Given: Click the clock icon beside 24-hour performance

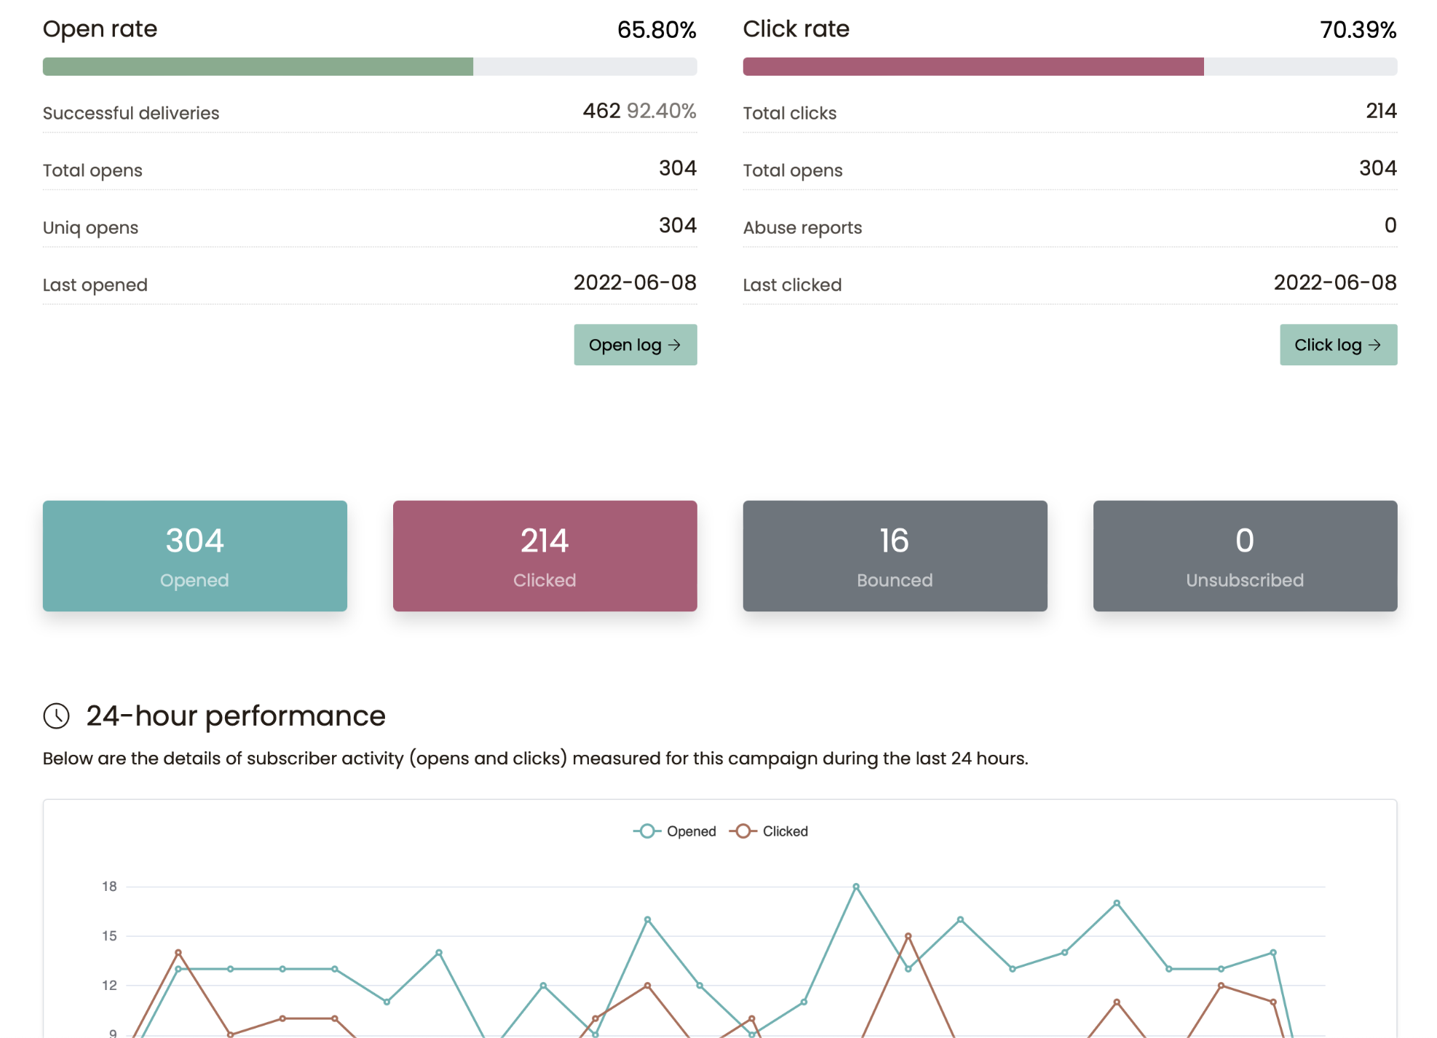Looking at the screenshot, I should [56, 716].
